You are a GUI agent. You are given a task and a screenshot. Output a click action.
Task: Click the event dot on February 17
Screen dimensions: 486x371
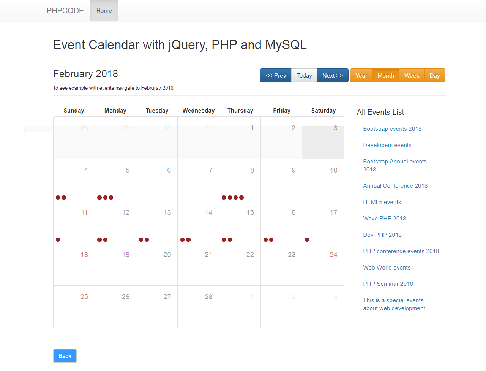pyautogui.click(x=307, y=239)
